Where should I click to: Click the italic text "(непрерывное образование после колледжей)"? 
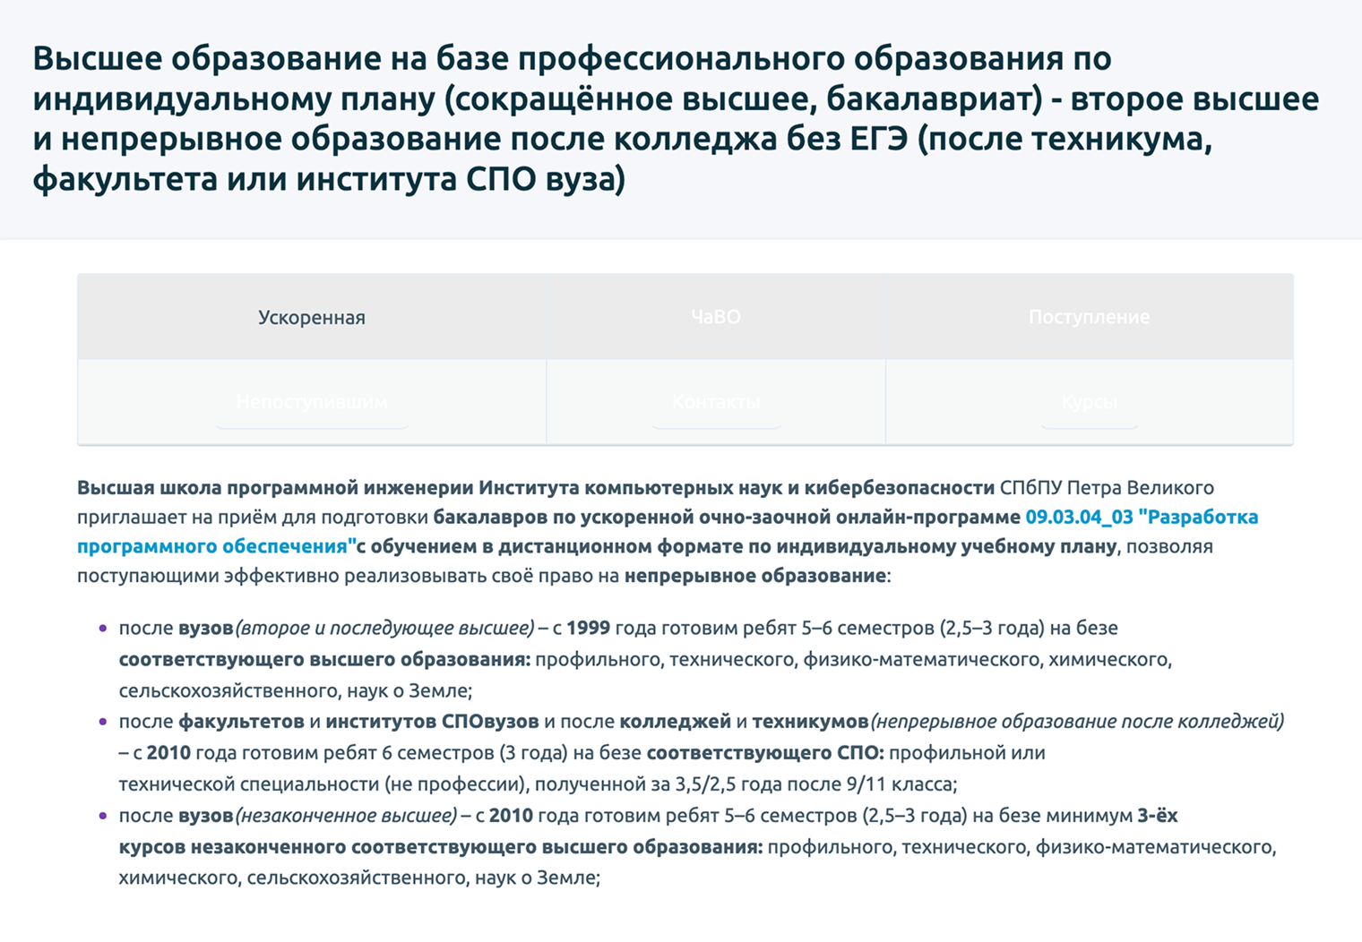1077,721
